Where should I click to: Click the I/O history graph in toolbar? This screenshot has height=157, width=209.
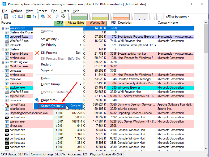coord(141,17)
